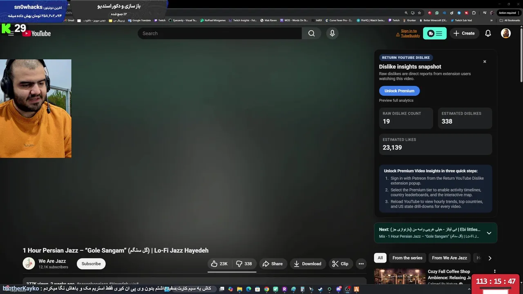Open We Are Jazz channel avatar
Image resolution: width=523 pixels, height=294 pixels.
29,264
